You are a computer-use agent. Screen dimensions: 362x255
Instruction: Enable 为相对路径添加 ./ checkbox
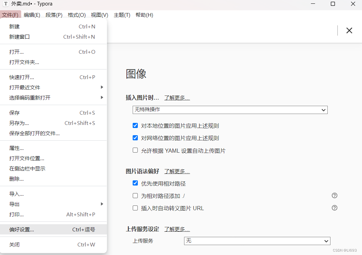135,196
